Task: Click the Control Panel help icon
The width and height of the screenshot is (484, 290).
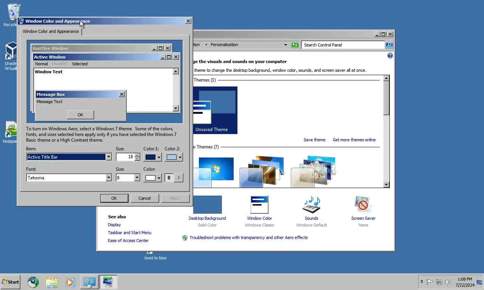Action: point(390,56)
